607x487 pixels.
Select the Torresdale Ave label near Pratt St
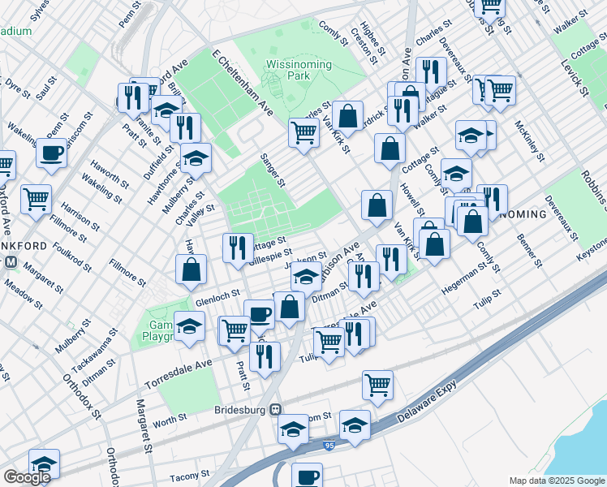[x=179, y=373]
